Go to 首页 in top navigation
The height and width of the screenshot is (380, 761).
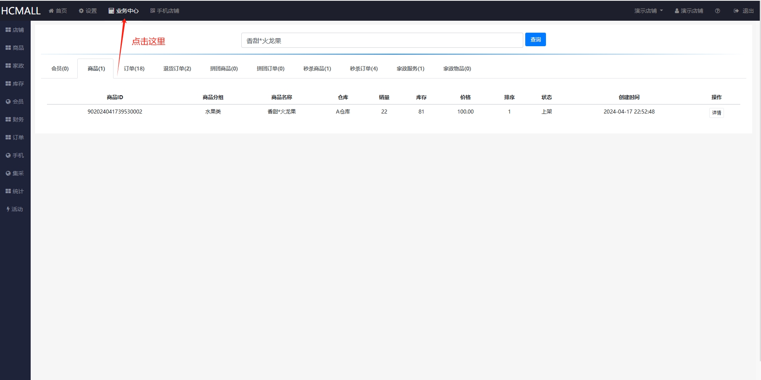point(58,11)
